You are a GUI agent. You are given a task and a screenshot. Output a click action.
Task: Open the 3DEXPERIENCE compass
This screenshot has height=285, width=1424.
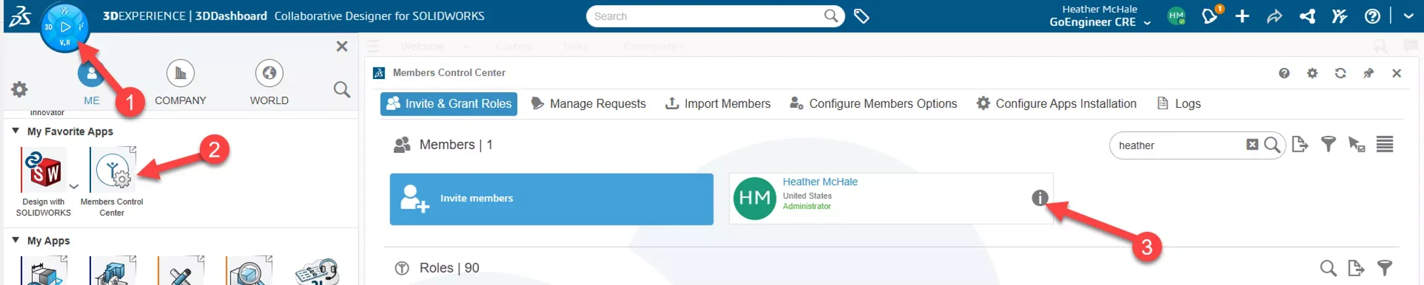point(65,27)
